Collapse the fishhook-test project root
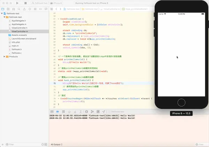This screenshot has height=147, width=209. [x=2, y=14]
